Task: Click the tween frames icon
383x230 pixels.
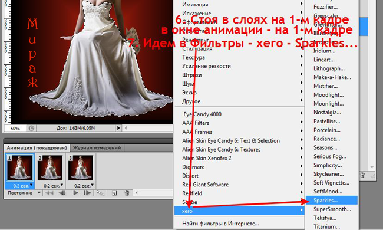Action: coord(100,193)
